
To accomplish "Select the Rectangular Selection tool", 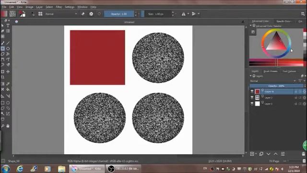I will [x=2, y=103].
